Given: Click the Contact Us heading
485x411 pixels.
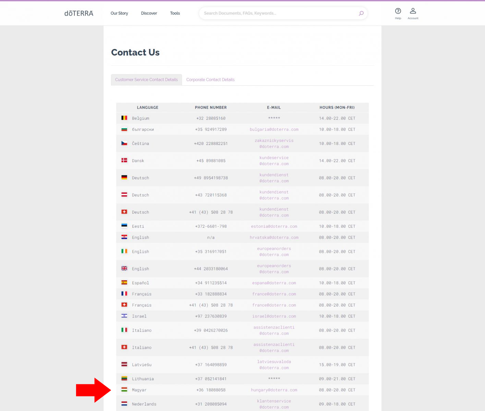Looking at the screenshot, I should coord(135,52).
